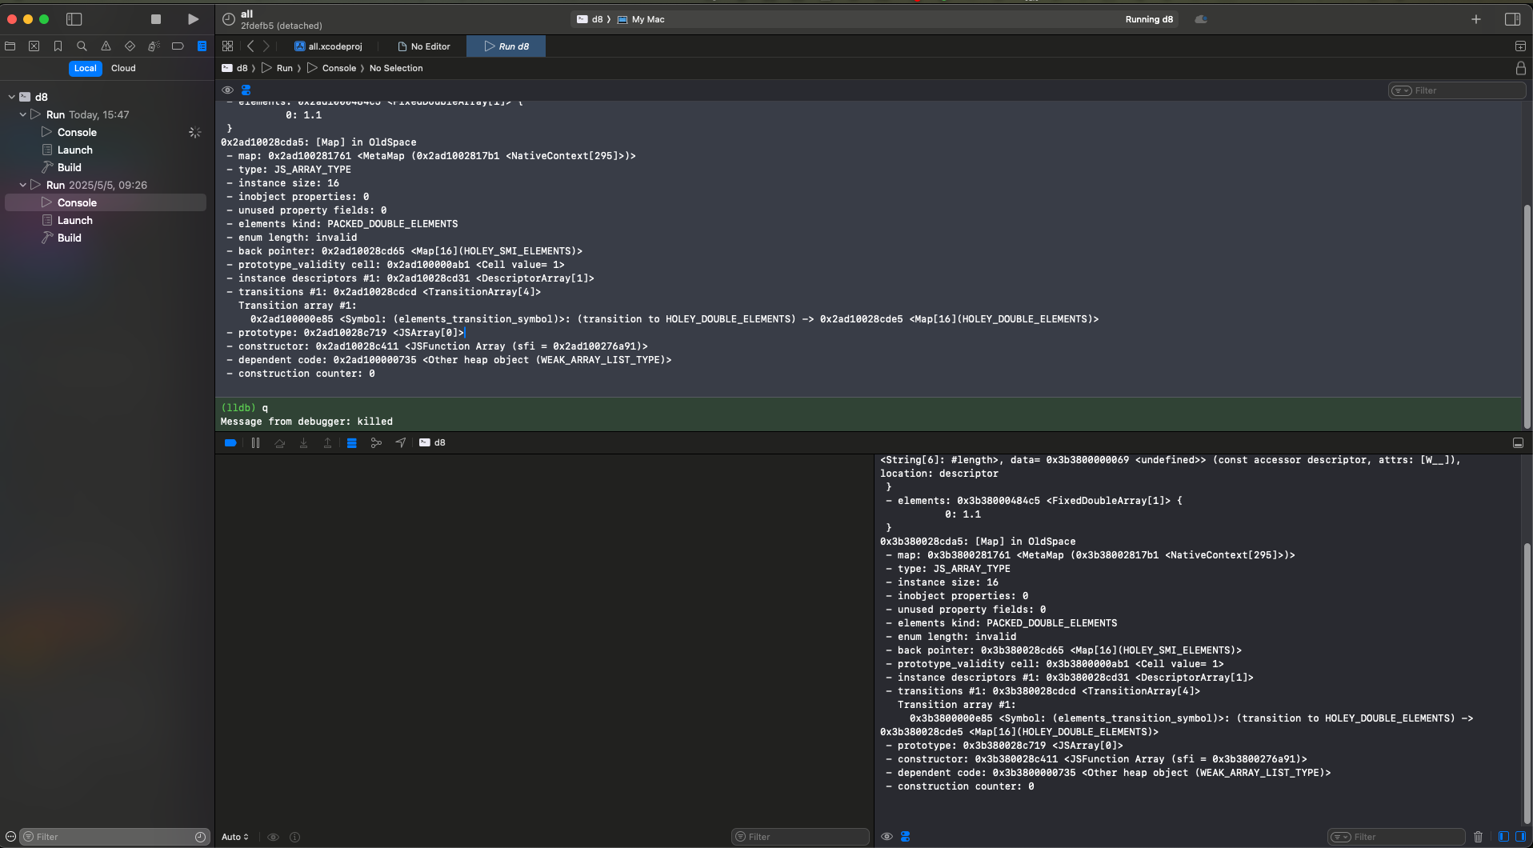
Task: Open the Debug navigator spray icon
Action: click(x=154, y=46)
